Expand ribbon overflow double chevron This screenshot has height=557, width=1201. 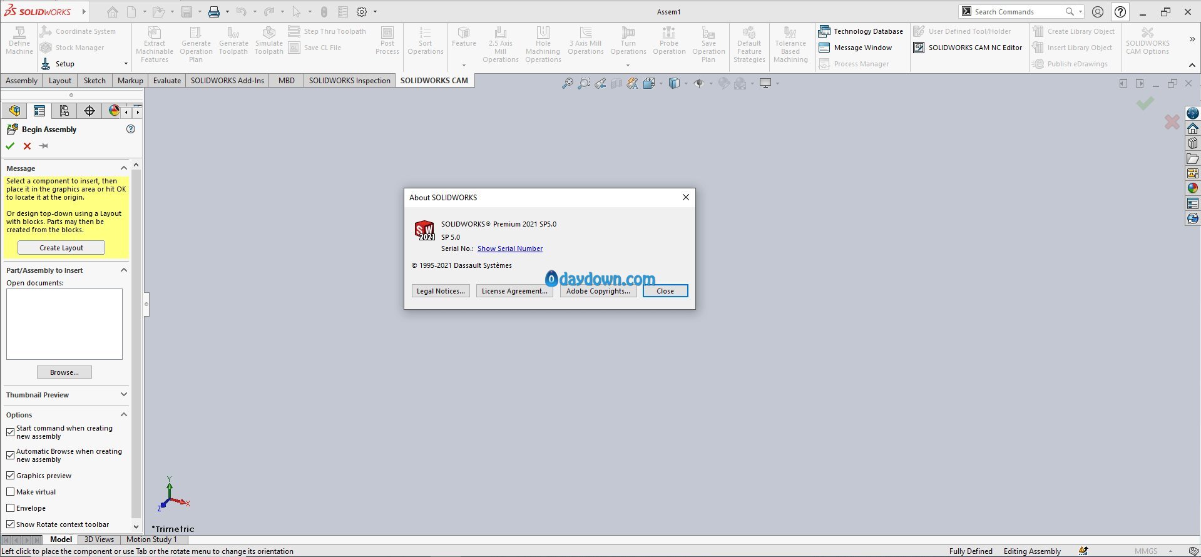1192,39
